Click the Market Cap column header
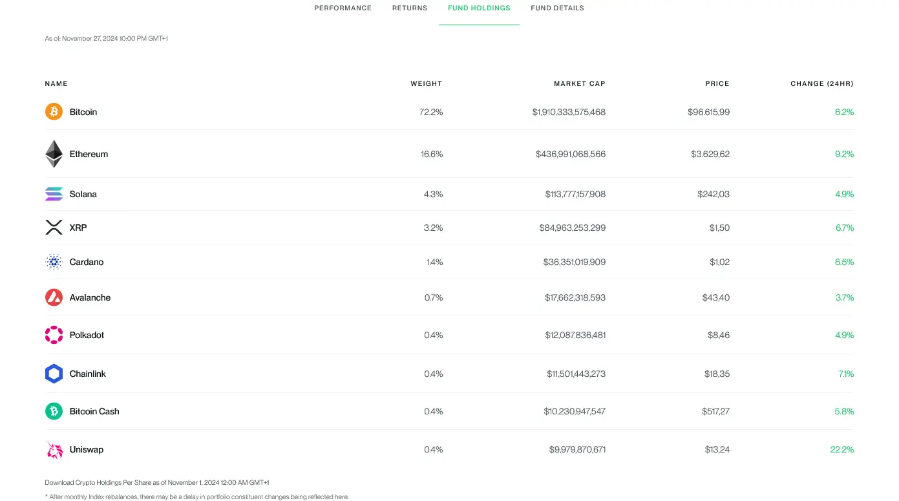 click(580, 84)
